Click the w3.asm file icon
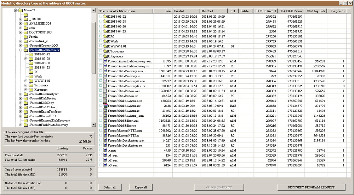354x195 pixels. (x=105, y=165)
